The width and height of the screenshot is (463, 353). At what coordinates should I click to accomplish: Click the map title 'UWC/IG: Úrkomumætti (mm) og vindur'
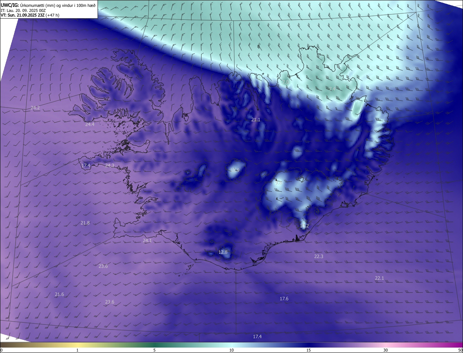click(x=48, y=5)
